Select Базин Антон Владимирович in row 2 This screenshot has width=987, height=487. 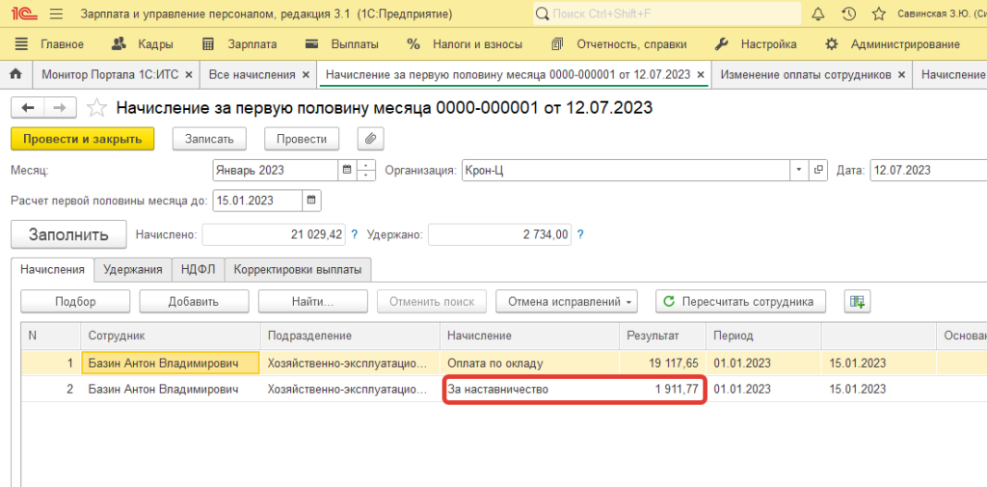[171, 390]
